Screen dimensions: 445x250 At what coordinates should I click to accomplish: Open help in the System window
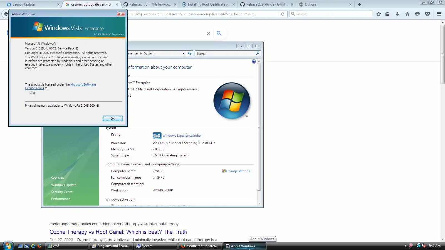pyautogui.click(x=254, y=61)
